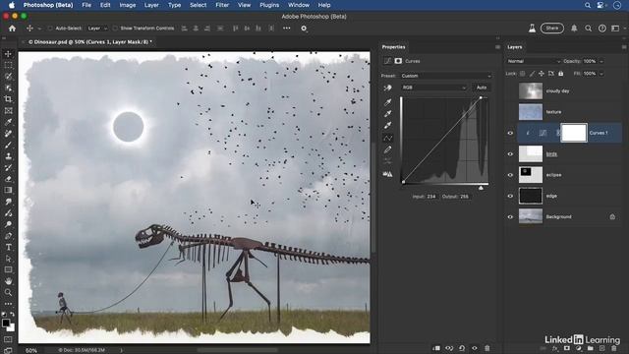Screen dimensions: 629x354
Task: Create a new group folder in Layers
Action: pos(590,348)
